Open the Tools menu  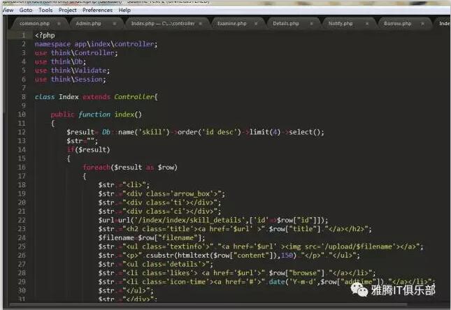[x=45, y=10]
